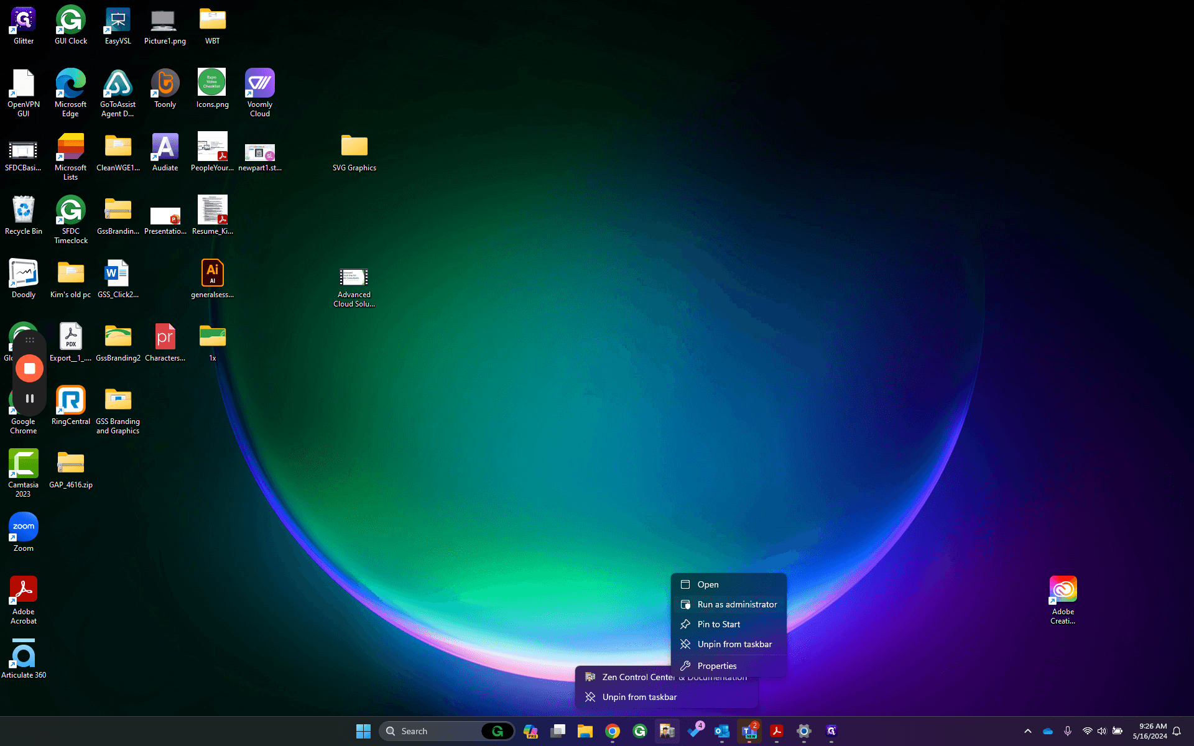The height and width of the screenshot is (746, 1194).
Task: Choose Run as administrator from context menu
Action: (729, 604)
